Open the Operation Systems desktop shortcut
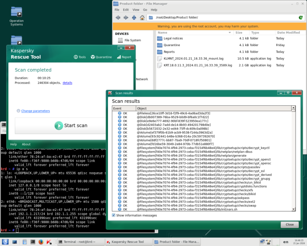Image resolution: width=307 pixels, height=246 pixels. (x=17, y=16)
